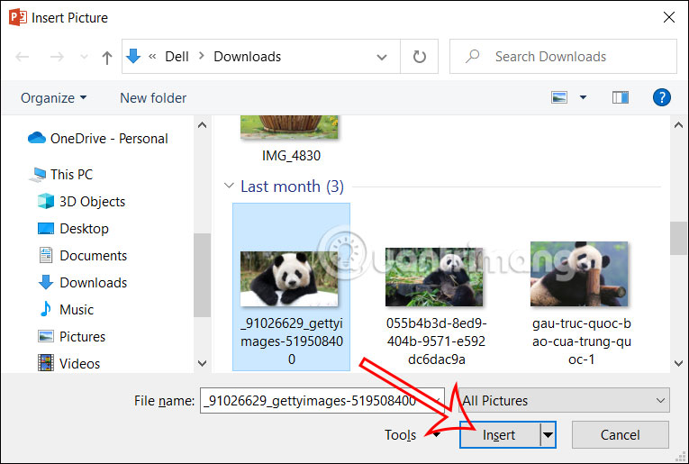Click the Search Downloads field
The width and height of the screenshot is (689, 464).
click(x=563, y=57)
